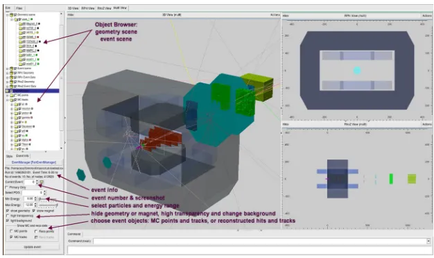Click the RPhi Event Data scene icon
The height and width of the screenshot is (258, 434).
[11, 77]
